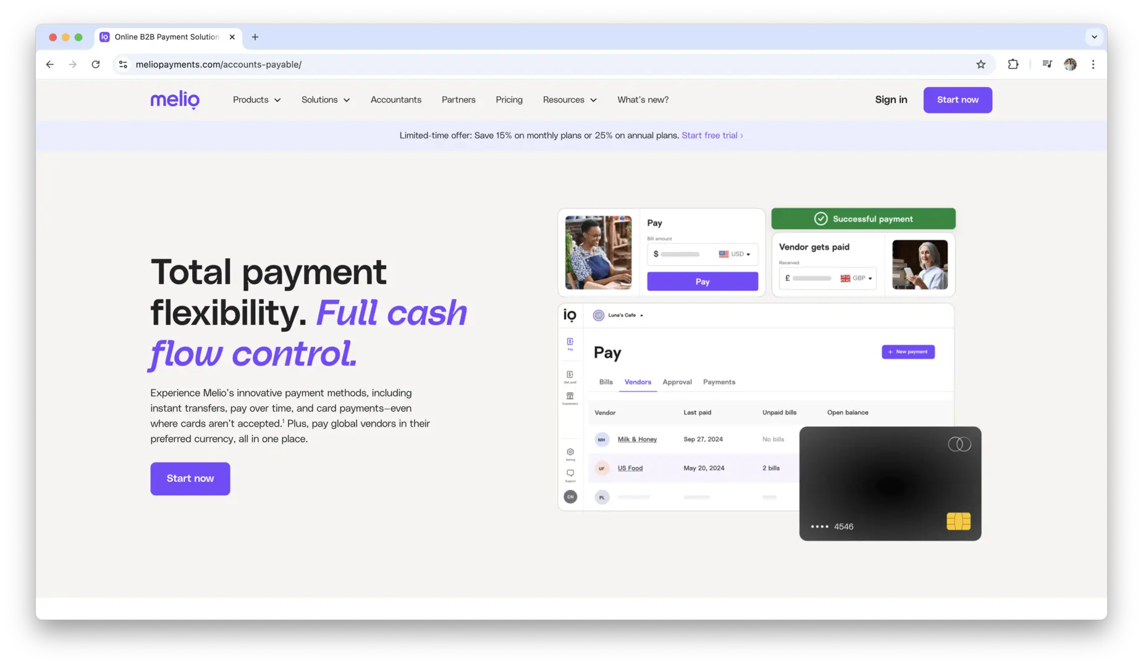
Task: Click the Unpaid bills column header
Action: pyautogui.click(x=779, y=413)
